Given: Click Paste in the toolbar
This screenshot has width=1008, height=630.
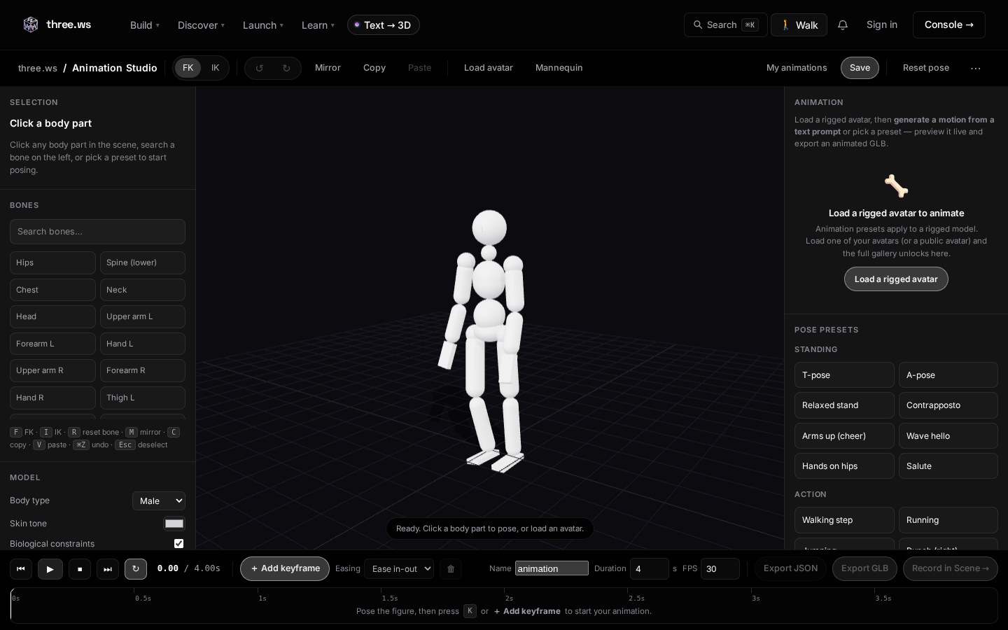Looking at the screenshot, I should coord(420,68).
